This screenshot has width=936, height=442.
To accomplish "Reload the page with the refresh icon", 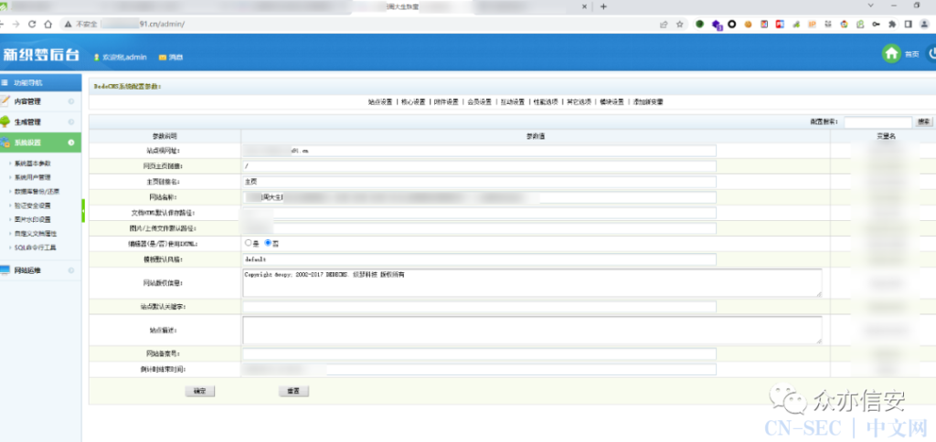I will click(x=32, y=25).
